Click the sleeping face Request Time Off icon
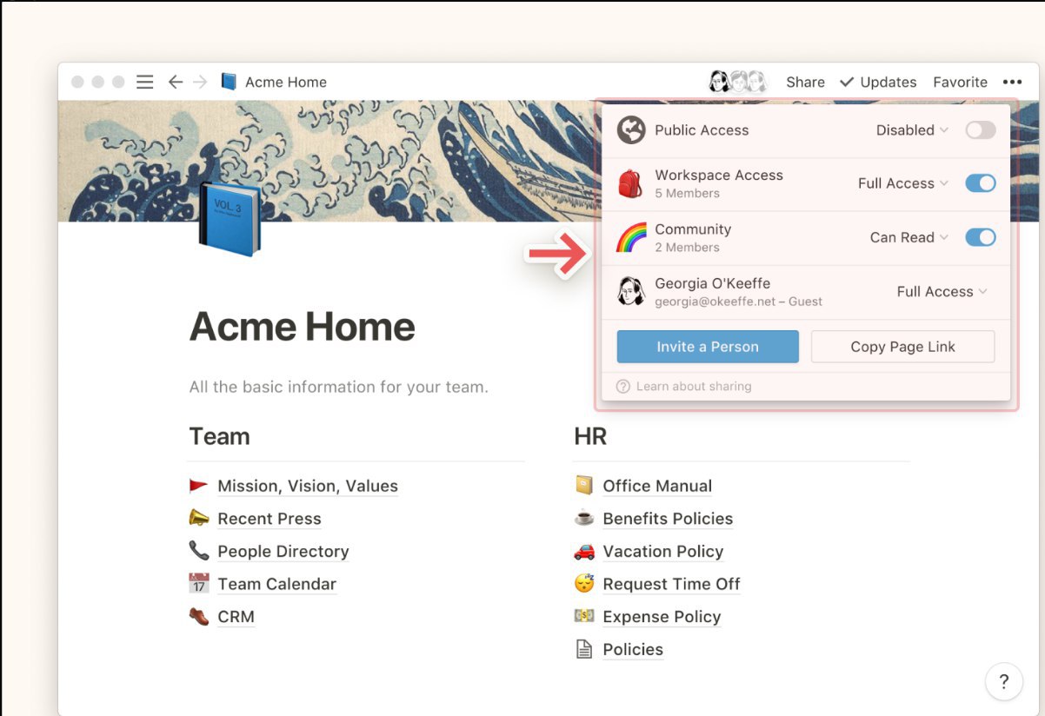The width and height of the screenshot is (1045, 716). coord(584,583)
